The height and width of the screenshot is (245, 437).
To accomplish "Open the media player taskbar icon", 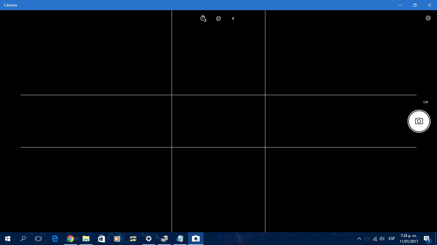I will tap(117, 239).
